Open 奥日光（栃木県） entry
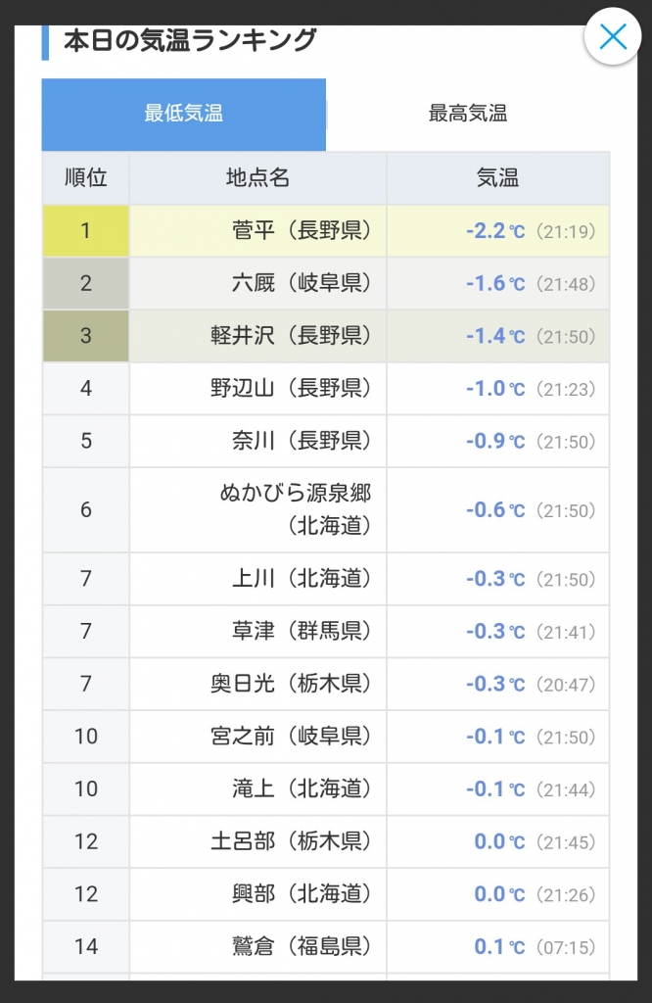 [x=292, y=684]
